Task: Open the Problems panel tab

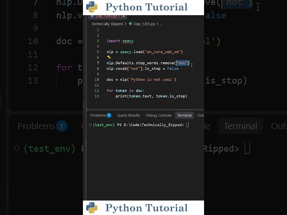Action: click(100, 116)
